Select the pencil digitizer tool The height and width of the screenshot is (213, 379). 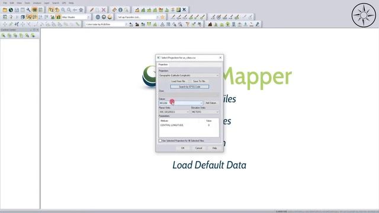coord(92,10)
